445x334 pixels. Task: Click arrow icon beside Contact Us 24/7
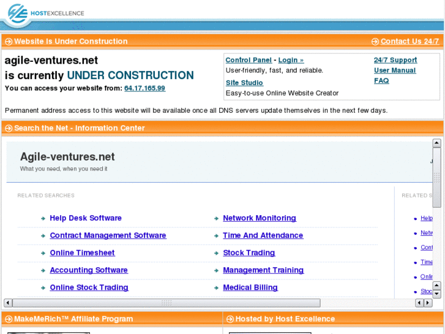point(375,42)
